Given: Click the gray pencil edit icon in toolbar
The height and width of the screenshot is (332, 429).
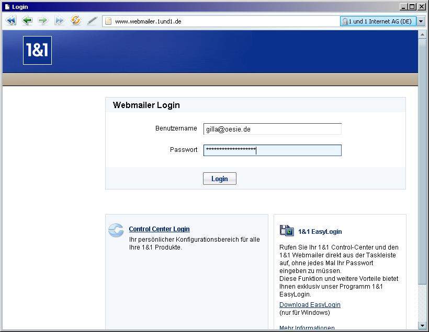Looking at the screenshot, I should pyautogui.click(x=92, y=21).
